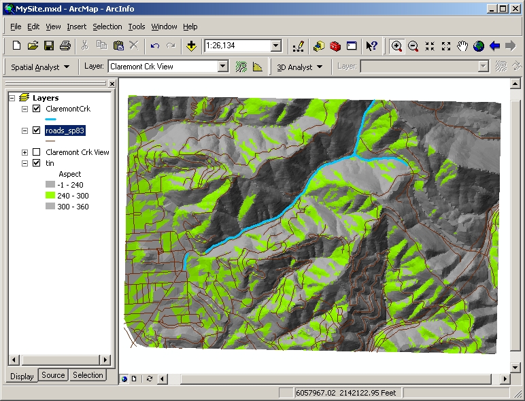Select the Zoom In tool
525x401 pixels.
click(x=396, y=46)
